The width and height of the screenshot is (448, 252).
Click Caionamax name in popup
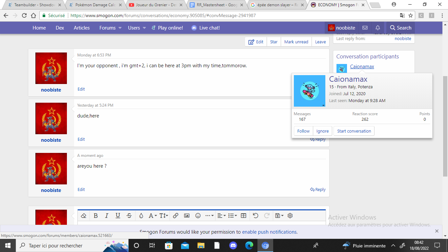pyautogui.click(x=348, y=79)
